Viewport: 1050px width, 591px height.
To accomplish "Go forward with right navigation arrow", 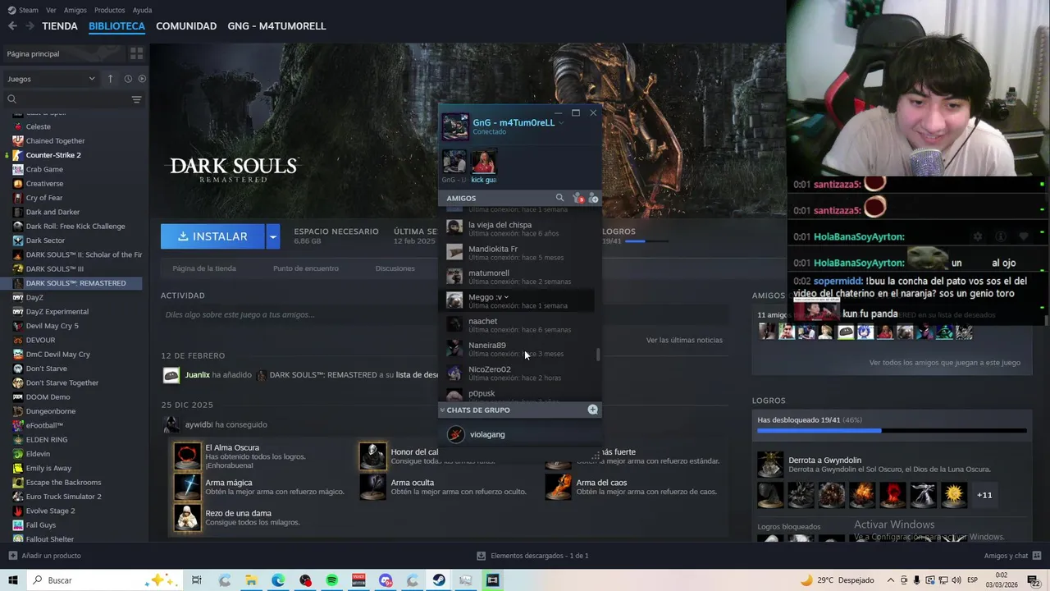I will [x=30, y=26].
